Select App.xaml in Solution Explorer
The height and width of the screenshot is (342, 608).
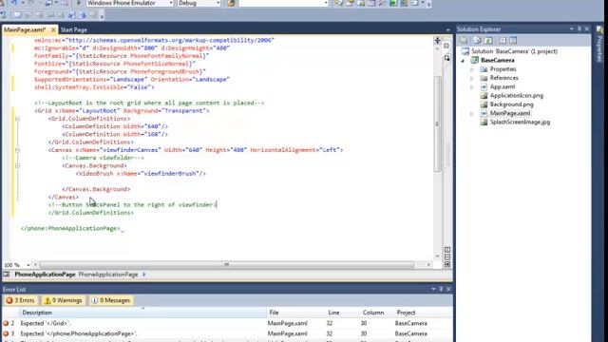click(503, 86)
